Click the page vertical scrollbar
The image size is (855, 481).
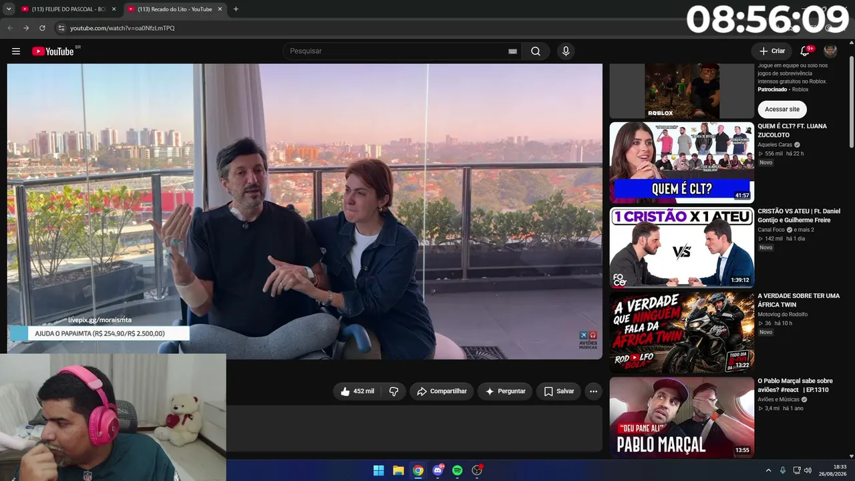852,104
